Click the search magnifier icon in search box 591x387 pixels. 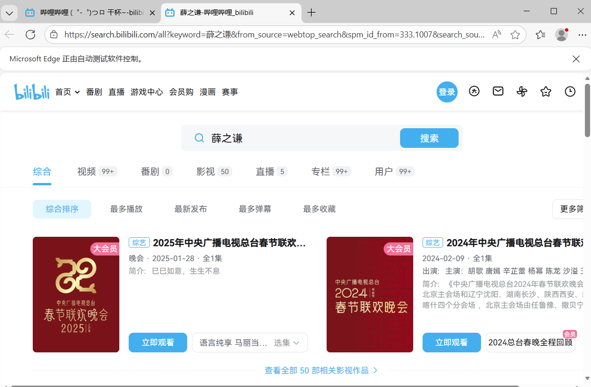point(199,138)
